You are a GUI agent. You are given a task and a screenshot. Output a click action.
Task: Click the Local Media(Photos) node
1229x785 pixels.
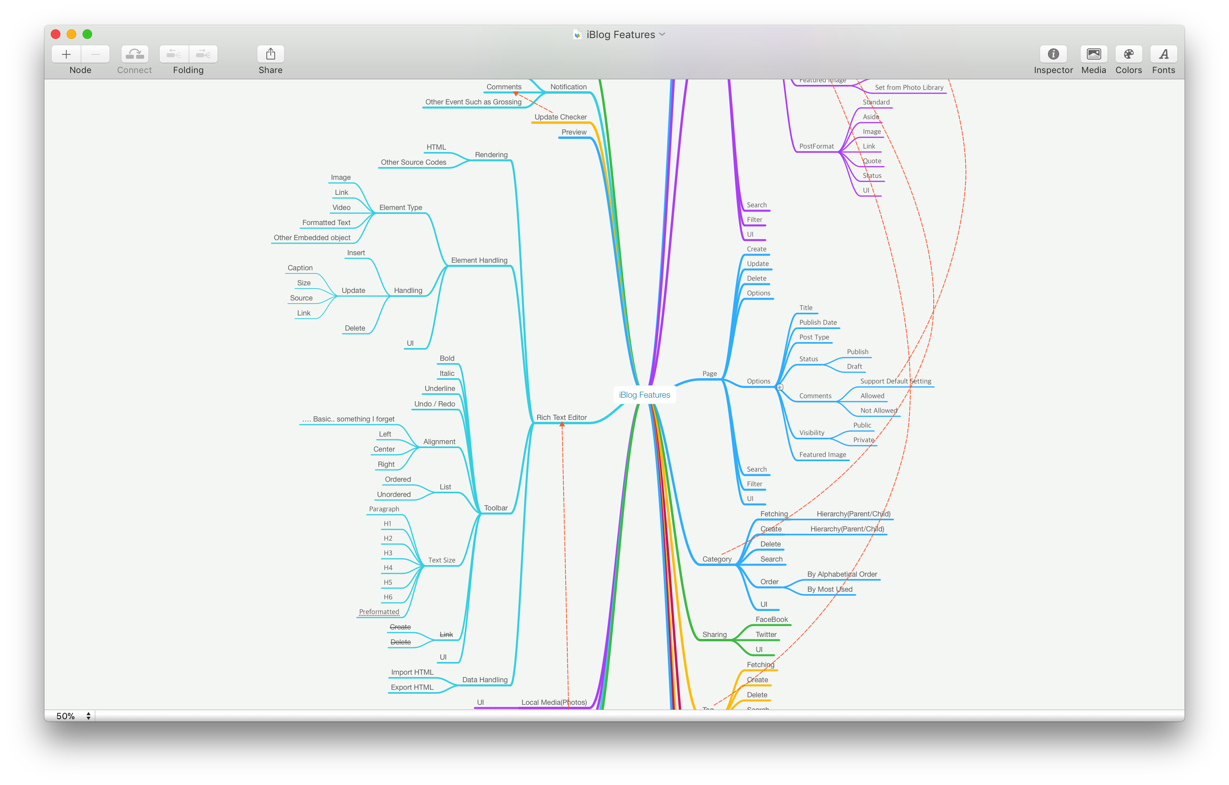554,703
